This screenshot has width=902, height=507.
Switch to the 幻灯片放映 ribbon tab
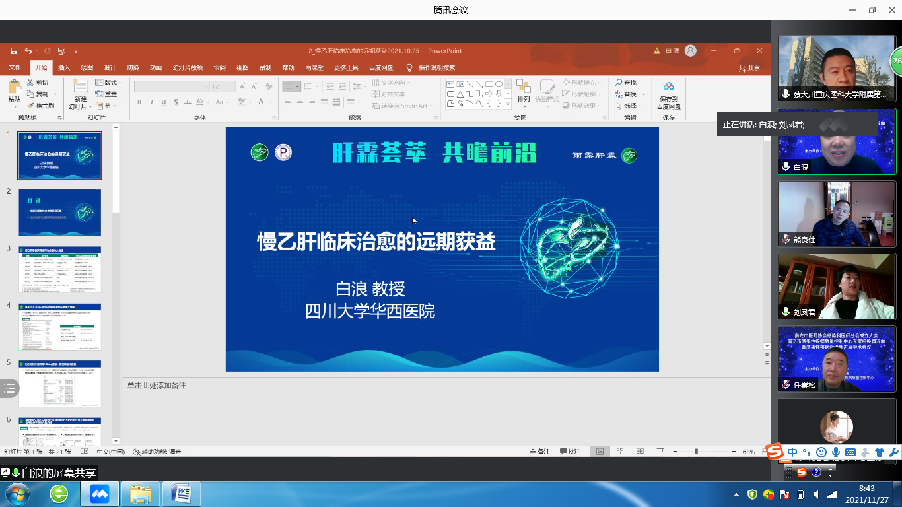point(188,67)
